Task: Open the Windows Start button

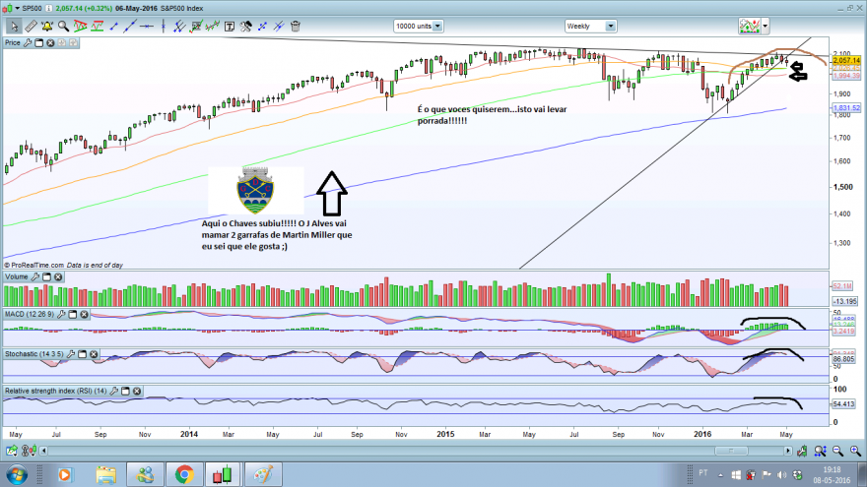Action: [17, 474]
